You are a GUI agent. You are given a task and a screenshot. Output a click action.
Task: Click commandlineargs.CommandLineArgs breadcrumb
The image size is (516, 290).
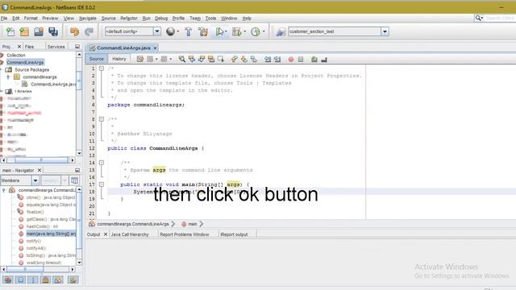point(132,224)
